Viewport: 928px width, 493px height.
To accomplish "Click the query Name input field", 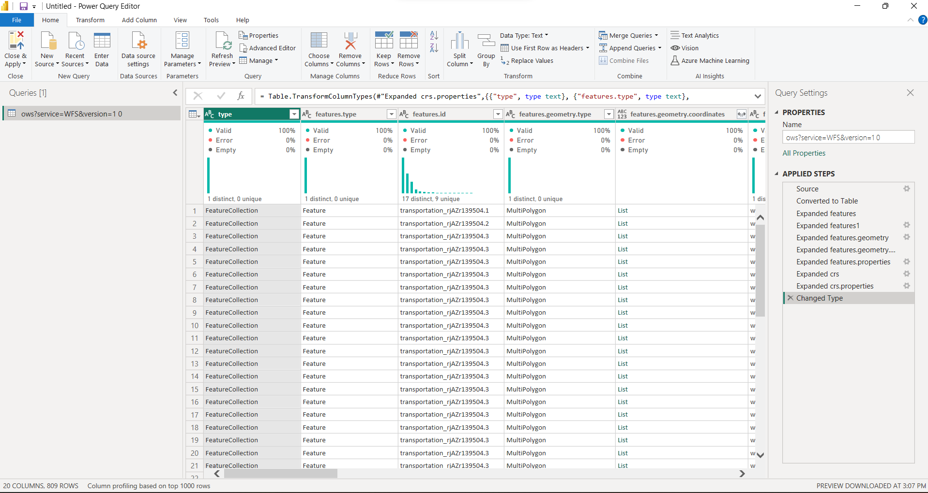I will tap(848, 137).
